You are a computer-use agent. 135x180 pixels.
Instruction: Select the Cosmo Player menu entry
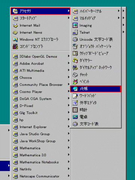(x=40, y=92)
